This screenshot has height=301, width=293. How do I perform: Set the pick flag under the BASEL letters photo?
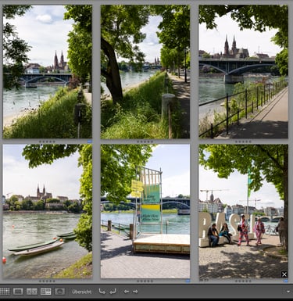click(x=201, y=280)
